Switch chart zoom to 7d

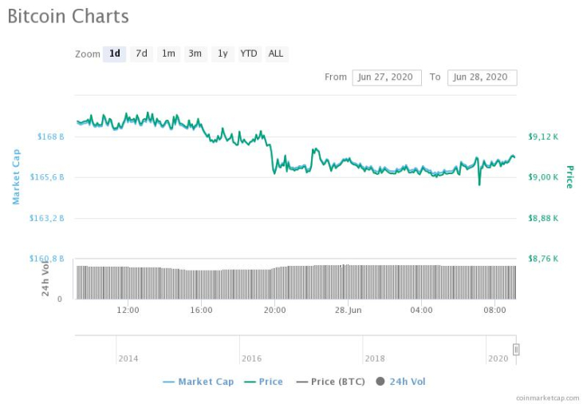pos(141,54)
